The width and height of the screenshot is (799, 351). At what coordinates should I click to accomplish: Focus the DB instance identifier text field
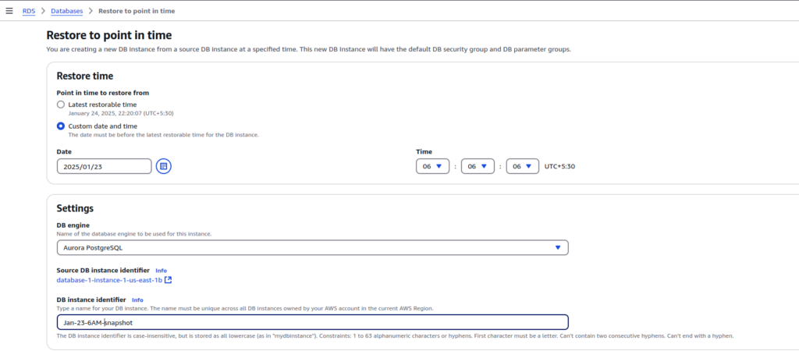[x=312, y=322]
